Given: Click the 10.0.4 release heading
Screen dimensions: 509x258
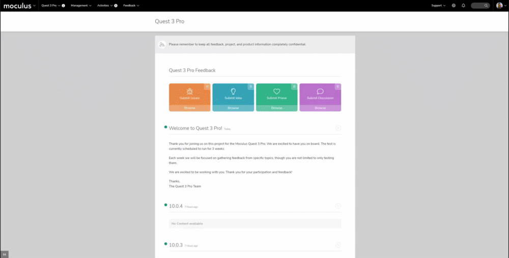Looking at the screenshot, I should (176, 206).
